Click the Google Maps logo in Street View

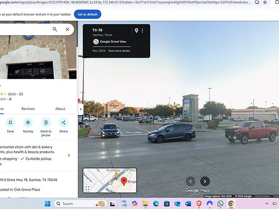(198, 190)
